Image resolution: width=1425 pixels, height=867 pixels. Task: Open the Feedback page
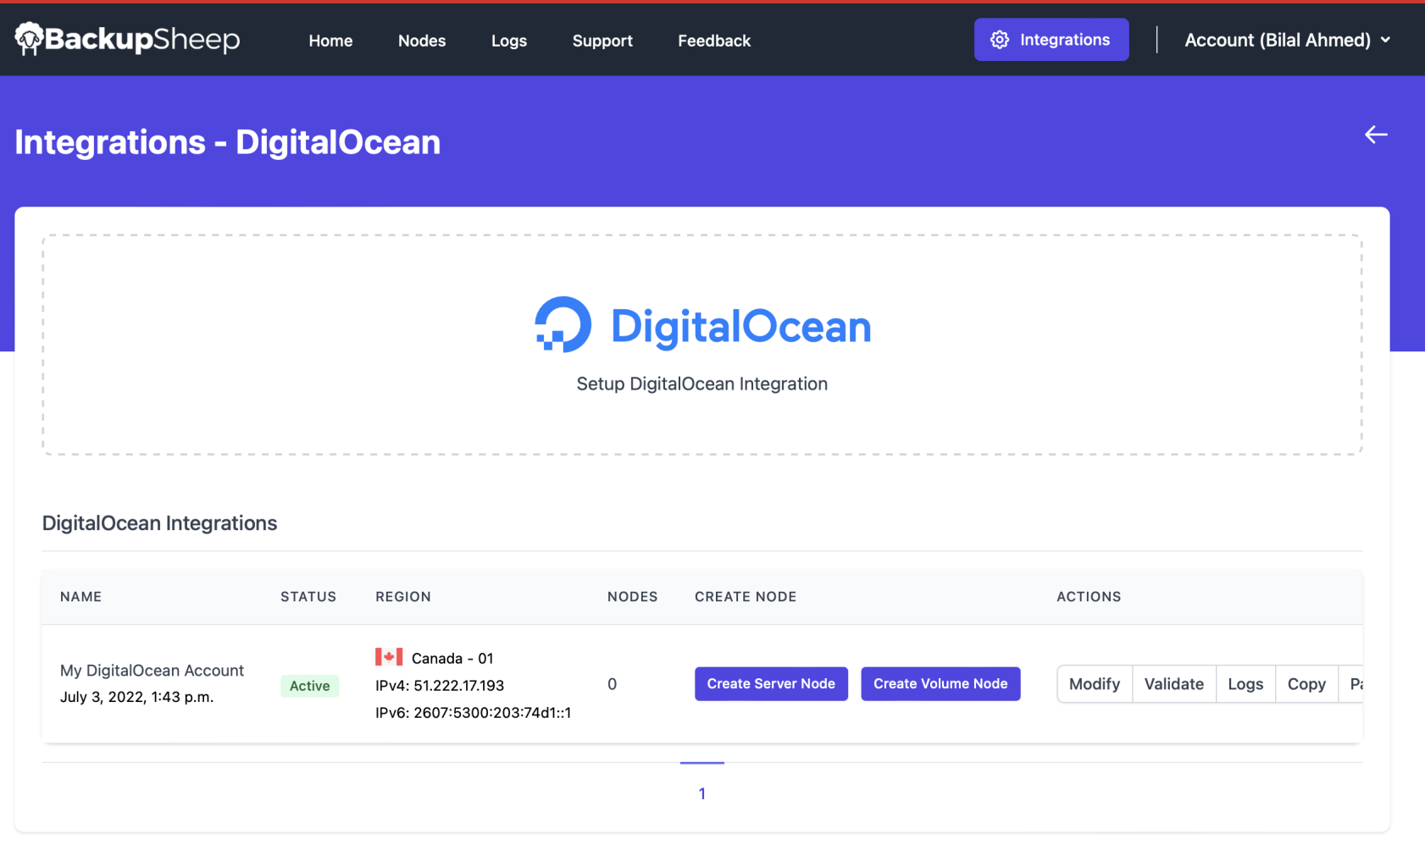pyautogui.click(x=714, y=41)
